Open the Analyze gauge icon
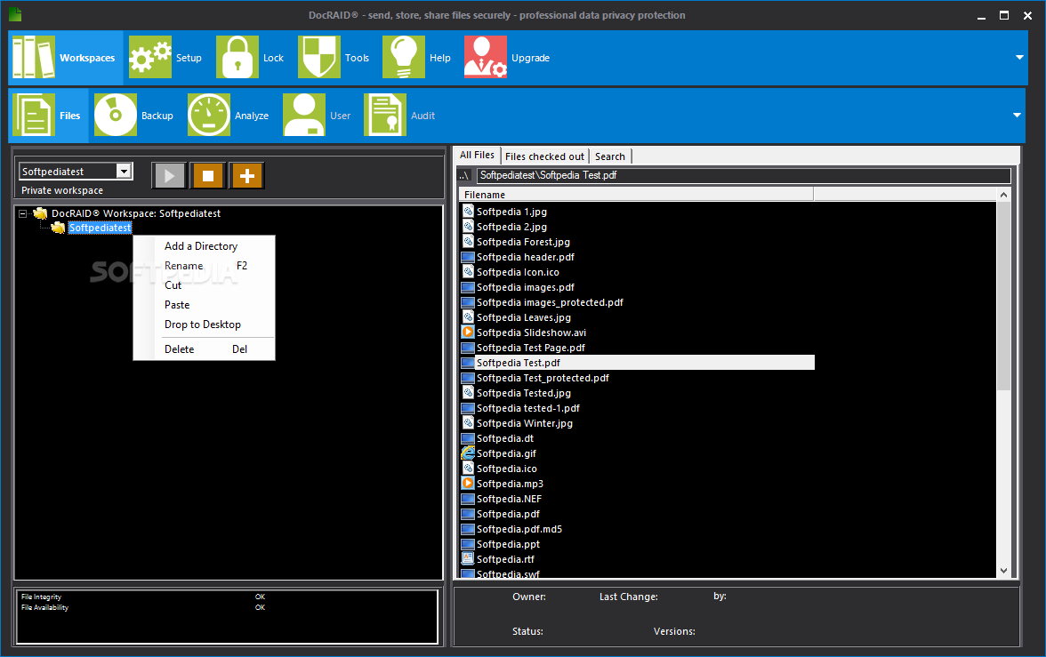Image resolution: width=1046 pixels, height=657 pixels. point(209,115)
